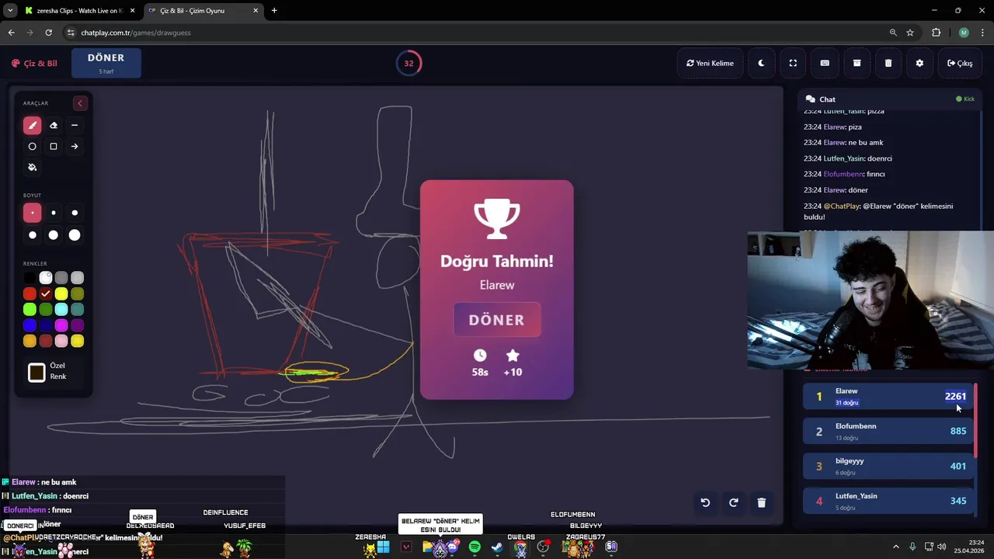Choose the largest brush size
The image size is (994, 559).
click(75, 235)
